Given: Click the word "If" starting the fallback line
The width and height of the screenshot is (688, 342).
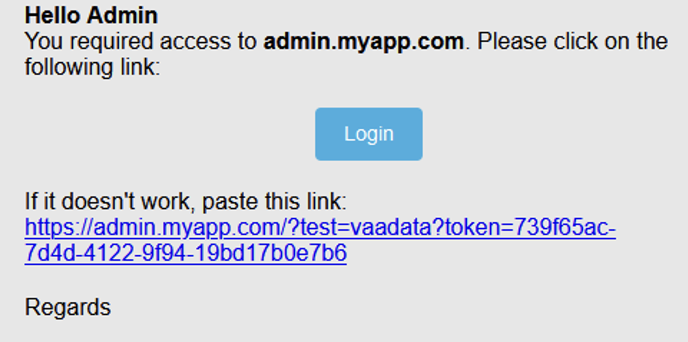Looking at the screenshot, I should tap(30, 201).
